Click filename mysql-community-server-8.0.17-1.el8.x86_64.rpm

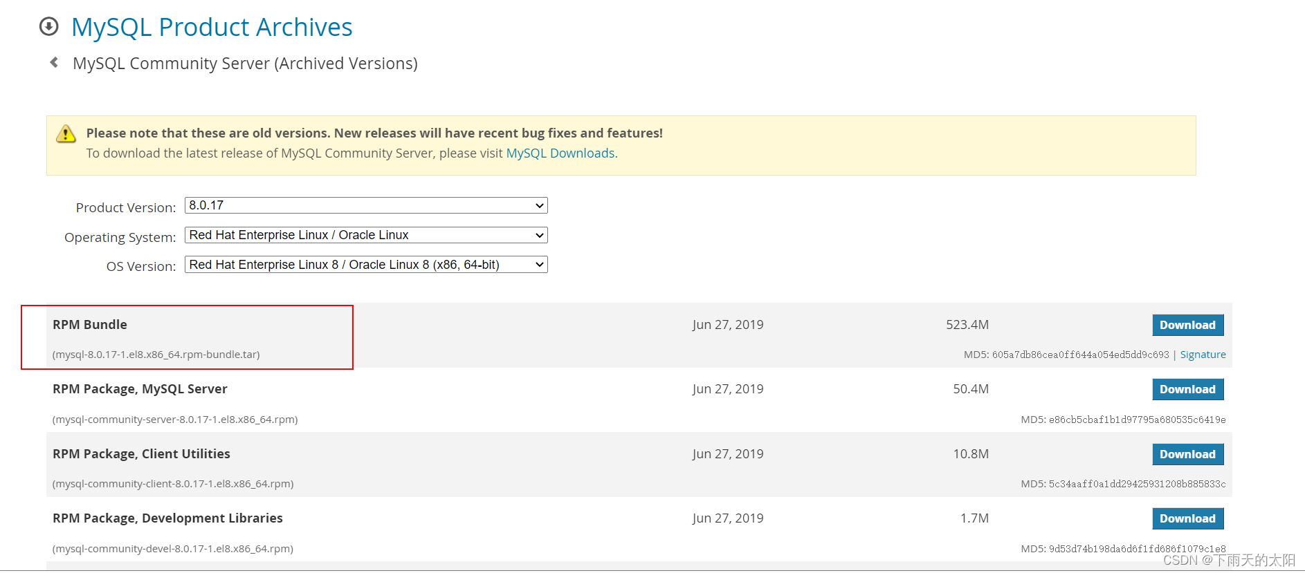pos(175,420)
